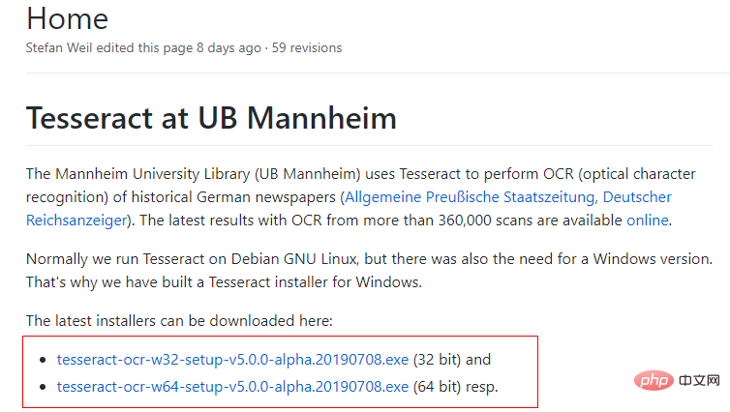730x412 pixels.
Task: Click the 'Tesseract at UB Mannheim' heading
Action: click(x=211, y=118)
